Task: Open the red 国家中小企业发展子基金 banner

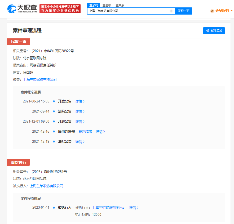Action: (60, 9)
